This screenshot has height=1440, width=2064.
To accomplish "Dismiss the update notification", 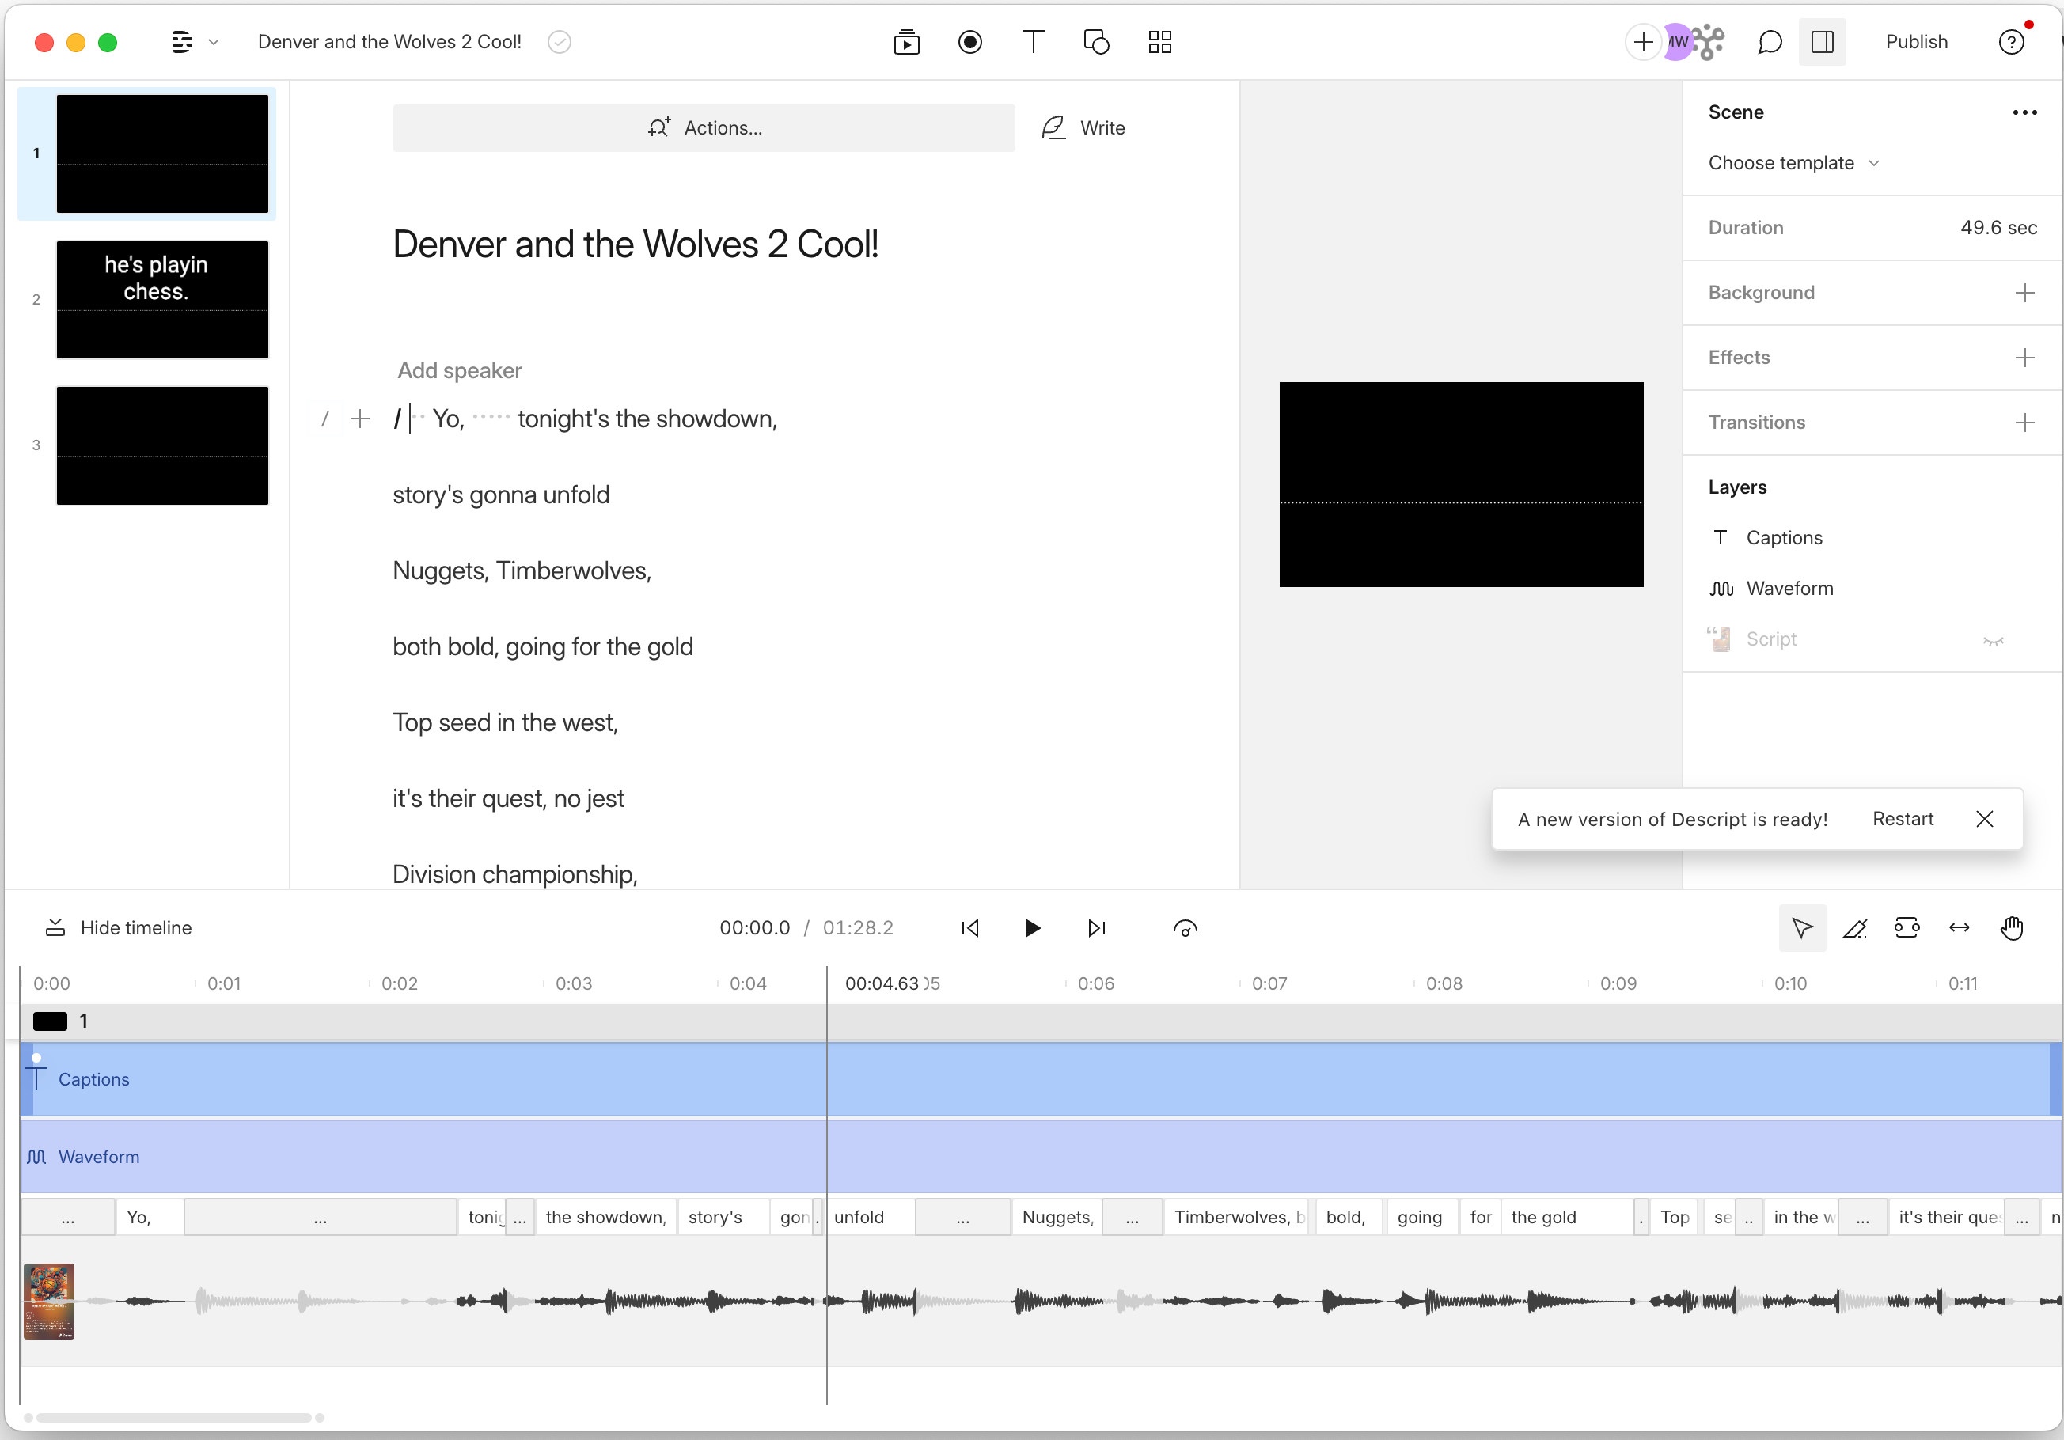I will click(x=1984, y=819).
